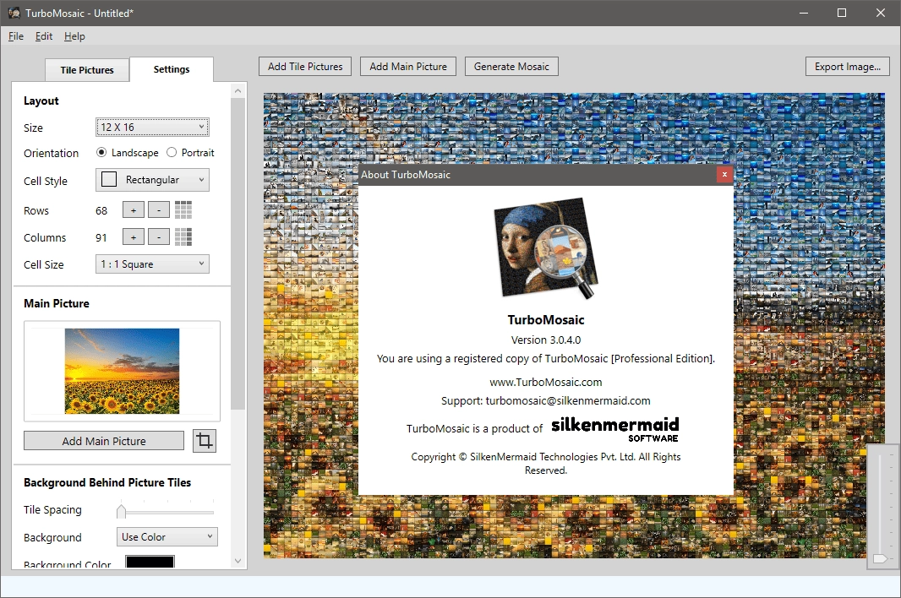901x598 pixels.
Task: Select Landscape orientation
Action: 127,153
